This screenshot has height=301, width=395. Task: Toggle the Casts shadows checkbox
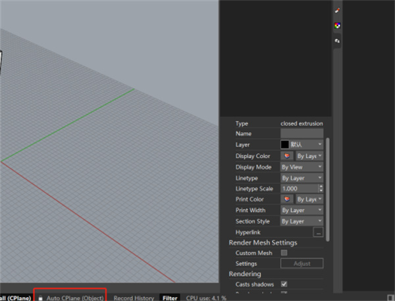click(284, 284)
